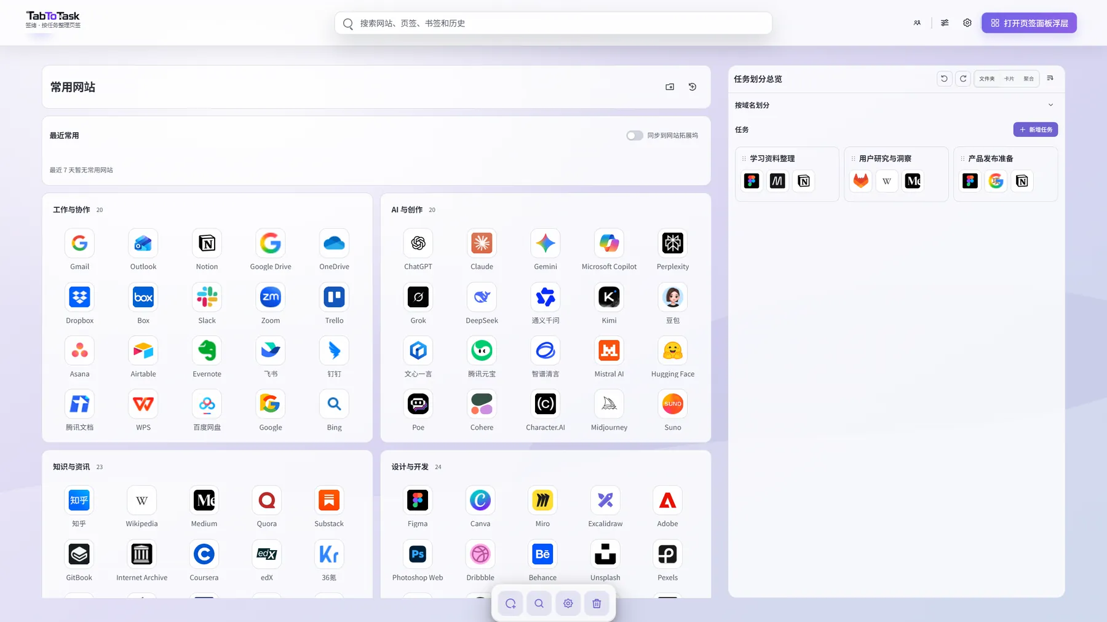
Task: Switch to the 卡片 view tab
Action: tap(1009, 79)
